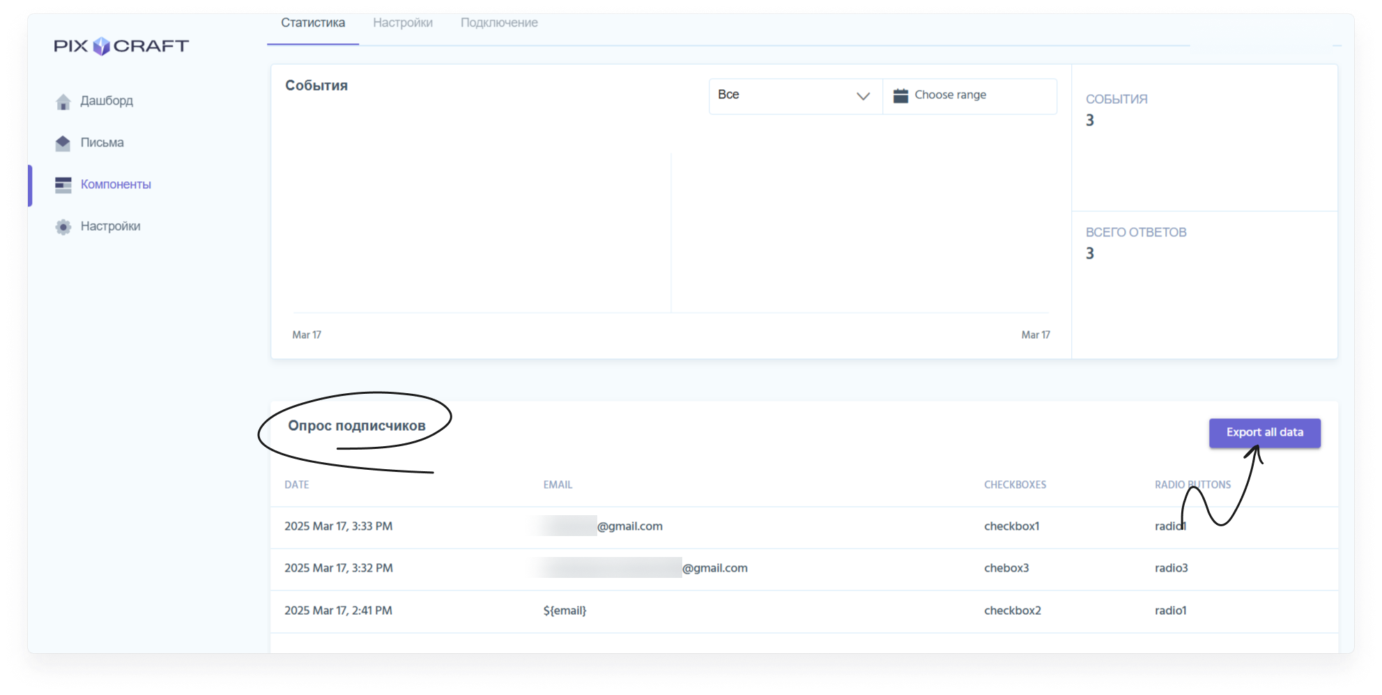Screen dimensions: 1382x695
Task: Click the ${email} cell
Action: [565, 611]
